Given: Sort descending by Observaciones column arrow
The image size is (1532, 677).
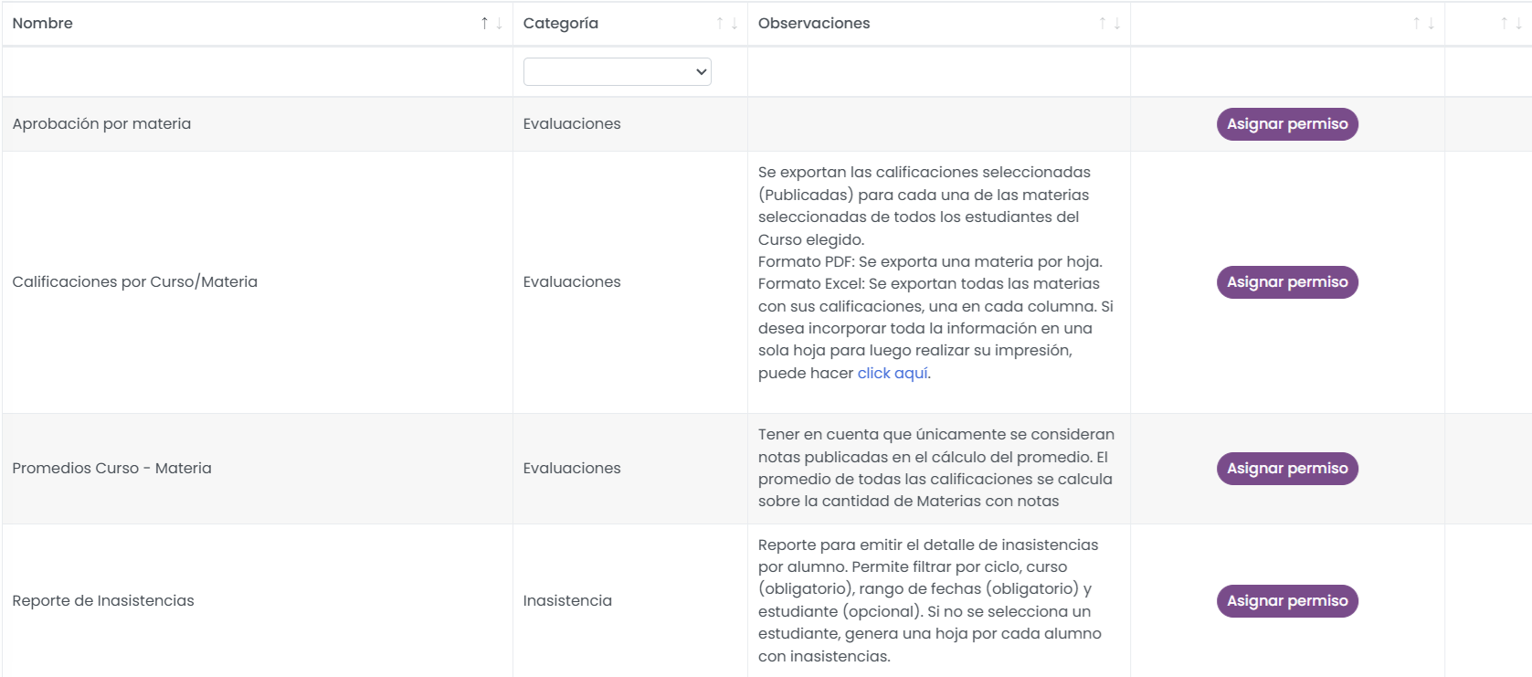Looking at the screenshot, I should 1117,24.
